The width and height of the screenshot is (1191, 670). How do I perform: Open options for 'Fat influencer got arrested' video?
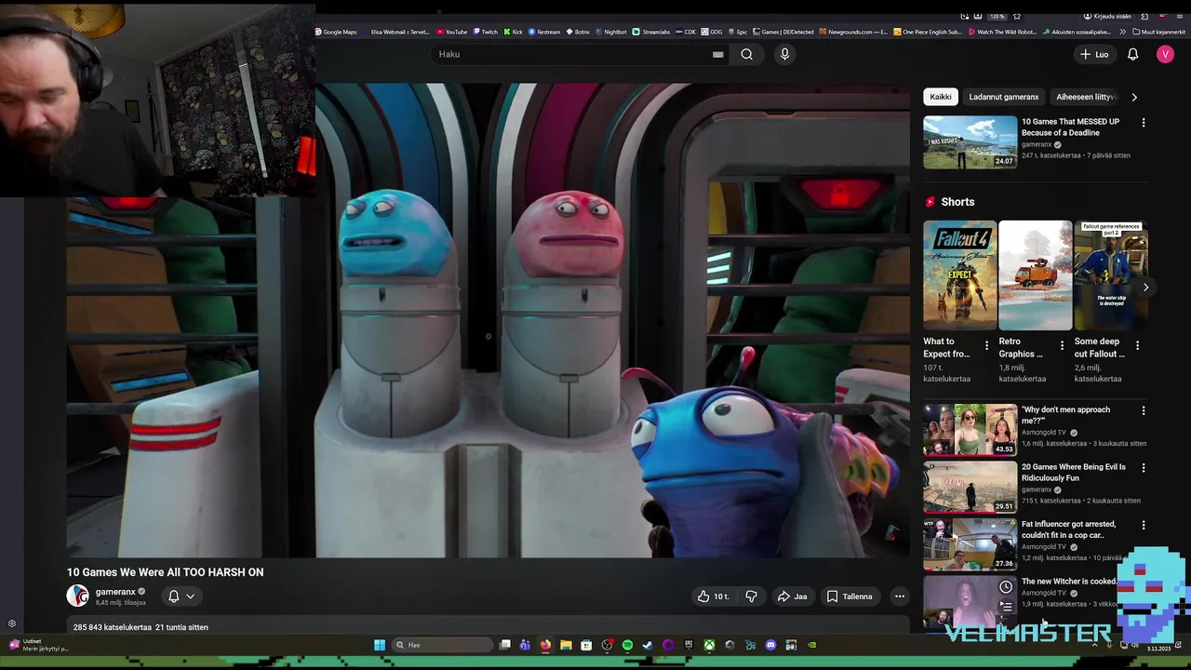click(x=1144, y=525)
